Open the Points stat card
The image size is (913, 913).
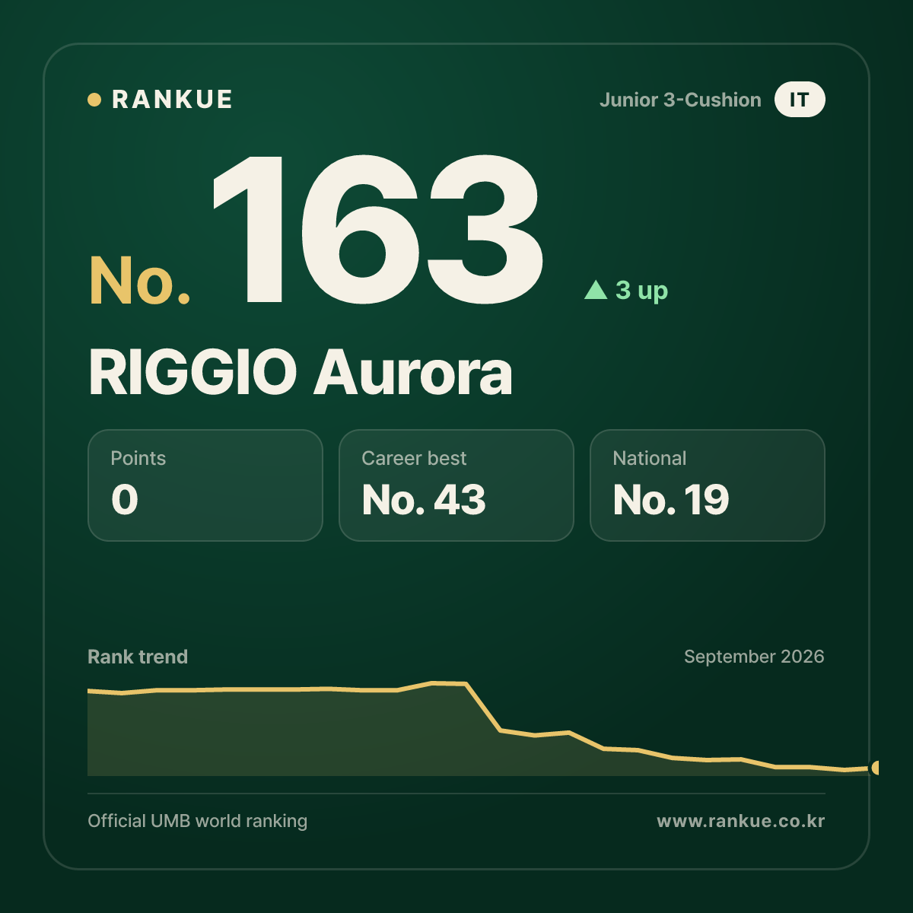coord(205,485)
